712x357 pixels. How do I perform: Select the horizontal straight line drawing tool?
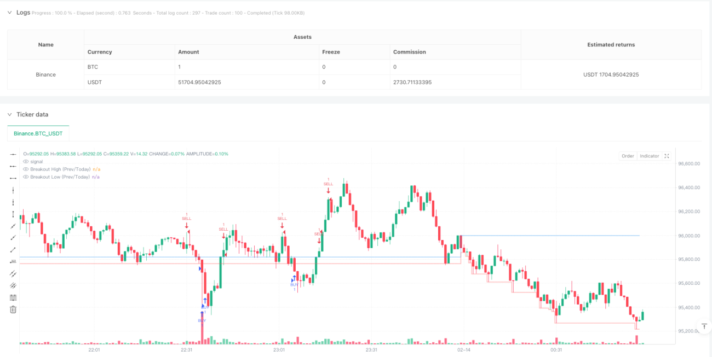click(x=13, y=155)
